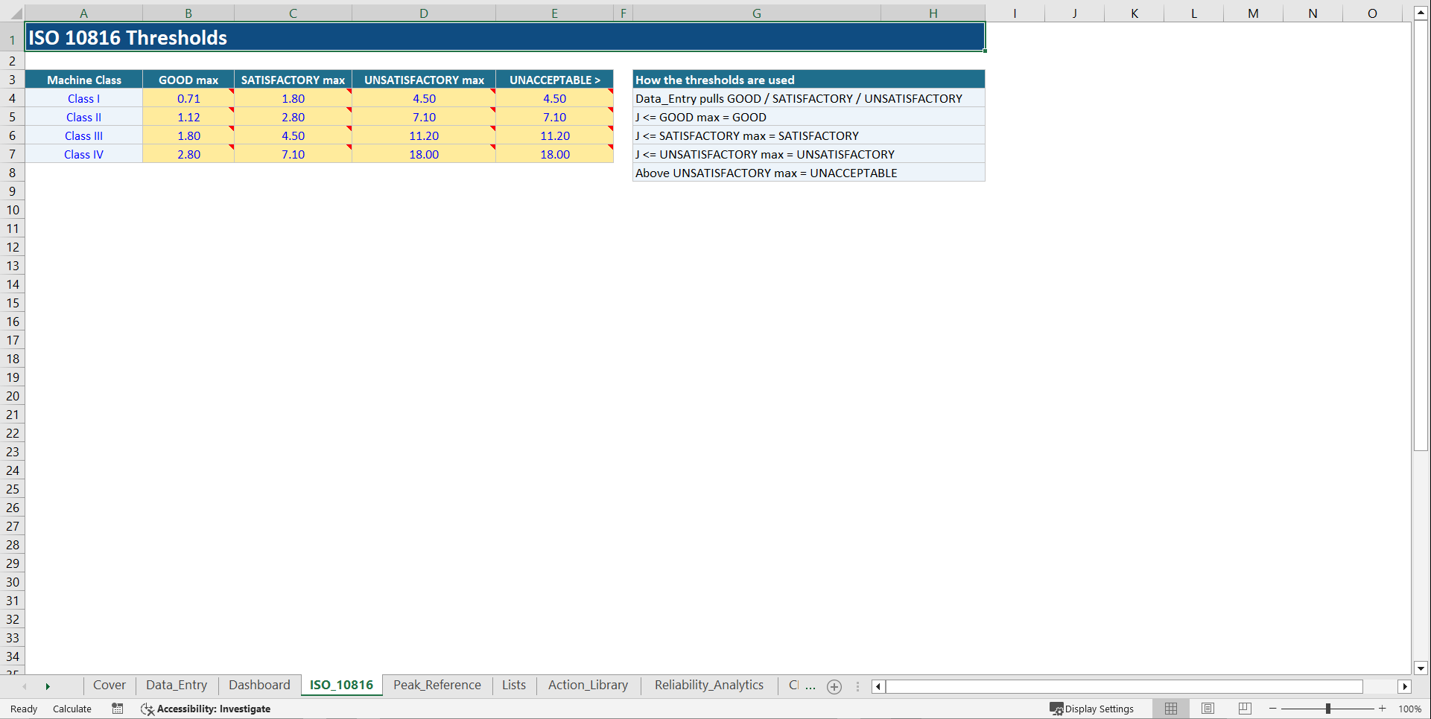Run the Accessibility Investigate checker
1431x719 pixels.
tap(206, 709)
